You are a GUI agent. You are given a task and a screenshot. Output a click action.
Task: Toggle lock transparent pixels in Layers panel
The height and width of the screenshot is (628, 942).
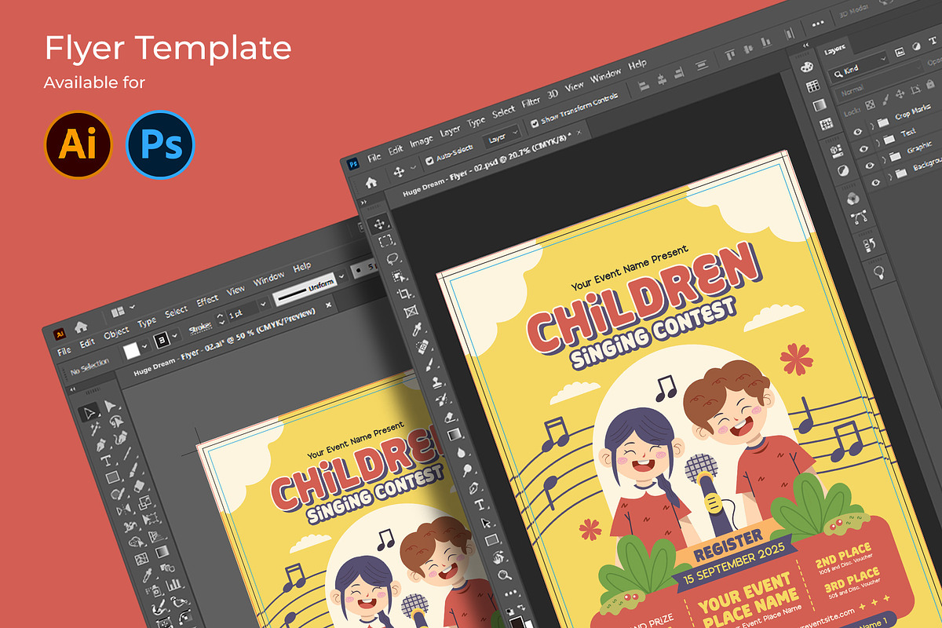pyautogui.click(x=868, y=105)
